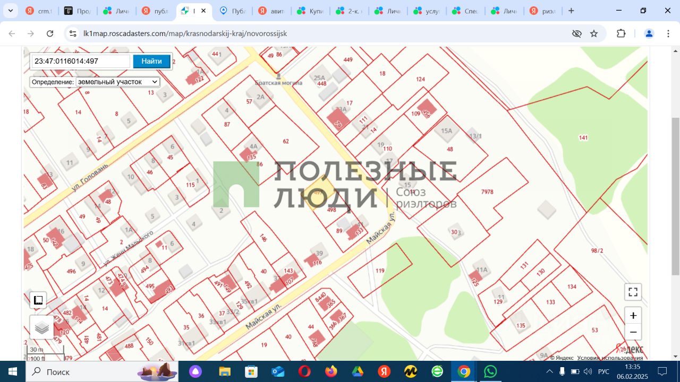Viewport: 680px width, 382px height.
Task: Switch to the авит tab
Action: [x=273, y=11]
